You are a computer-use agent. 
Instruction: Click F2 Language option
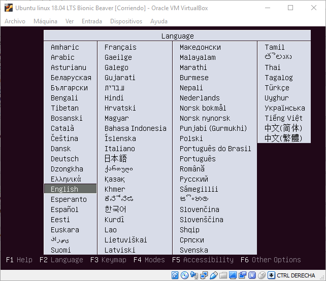coord(61,260)
